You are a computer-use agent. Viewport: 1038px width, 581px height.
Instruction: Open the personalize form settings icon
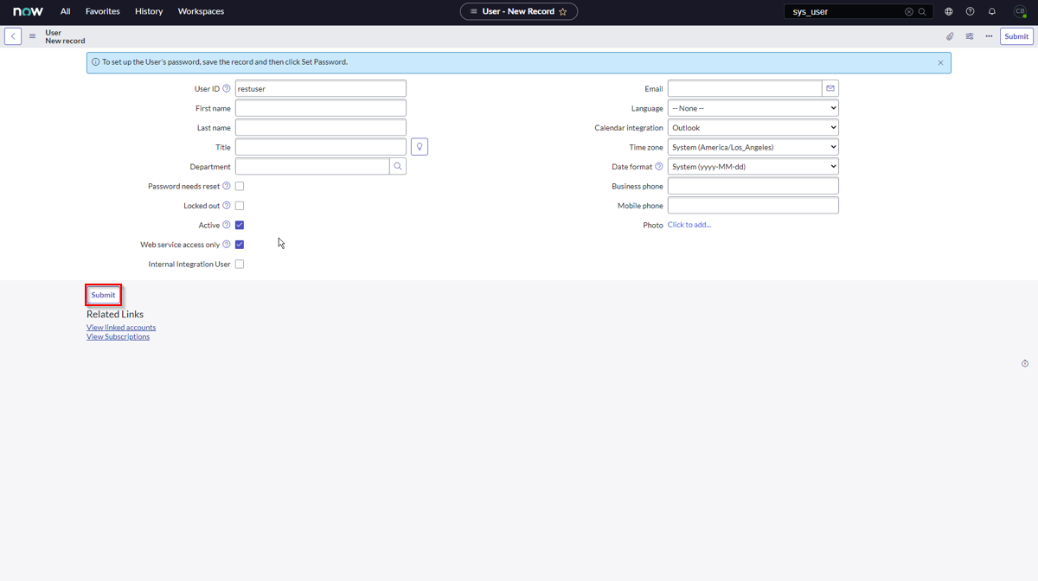coord(970,36)
